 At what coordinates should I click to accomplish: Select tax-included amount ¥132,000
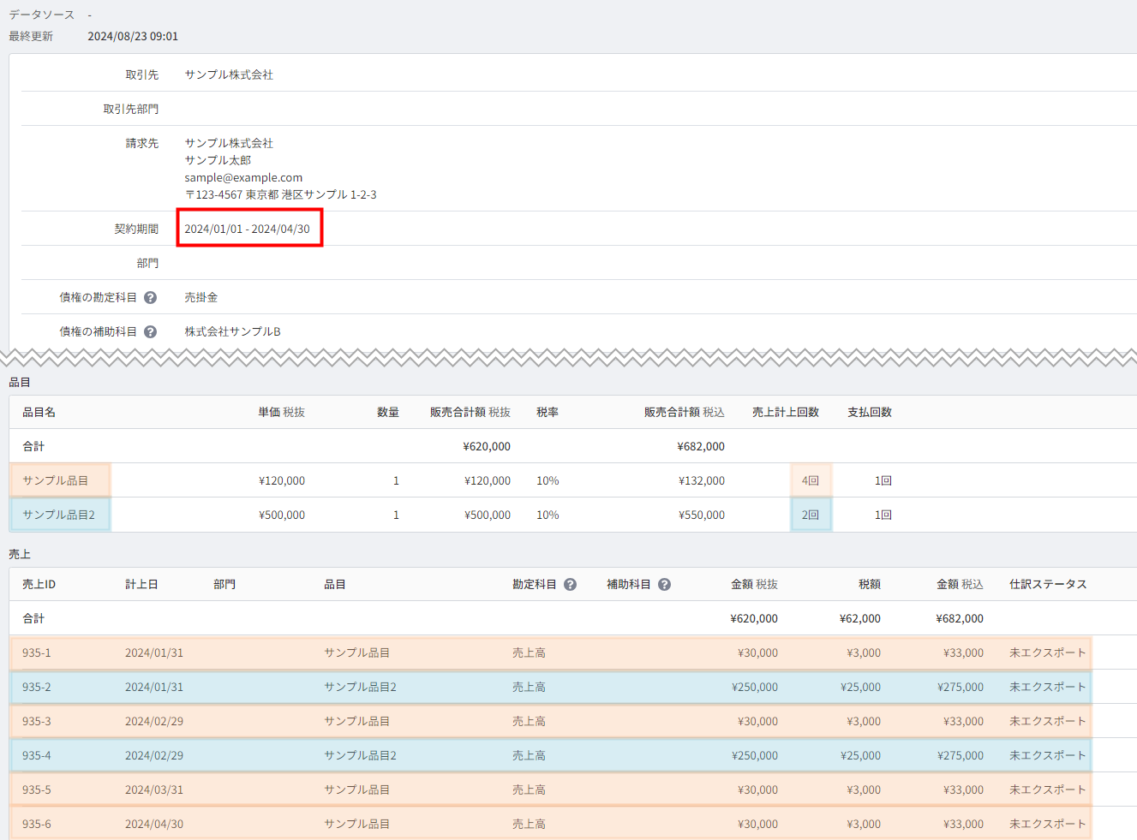pos(702,480)
